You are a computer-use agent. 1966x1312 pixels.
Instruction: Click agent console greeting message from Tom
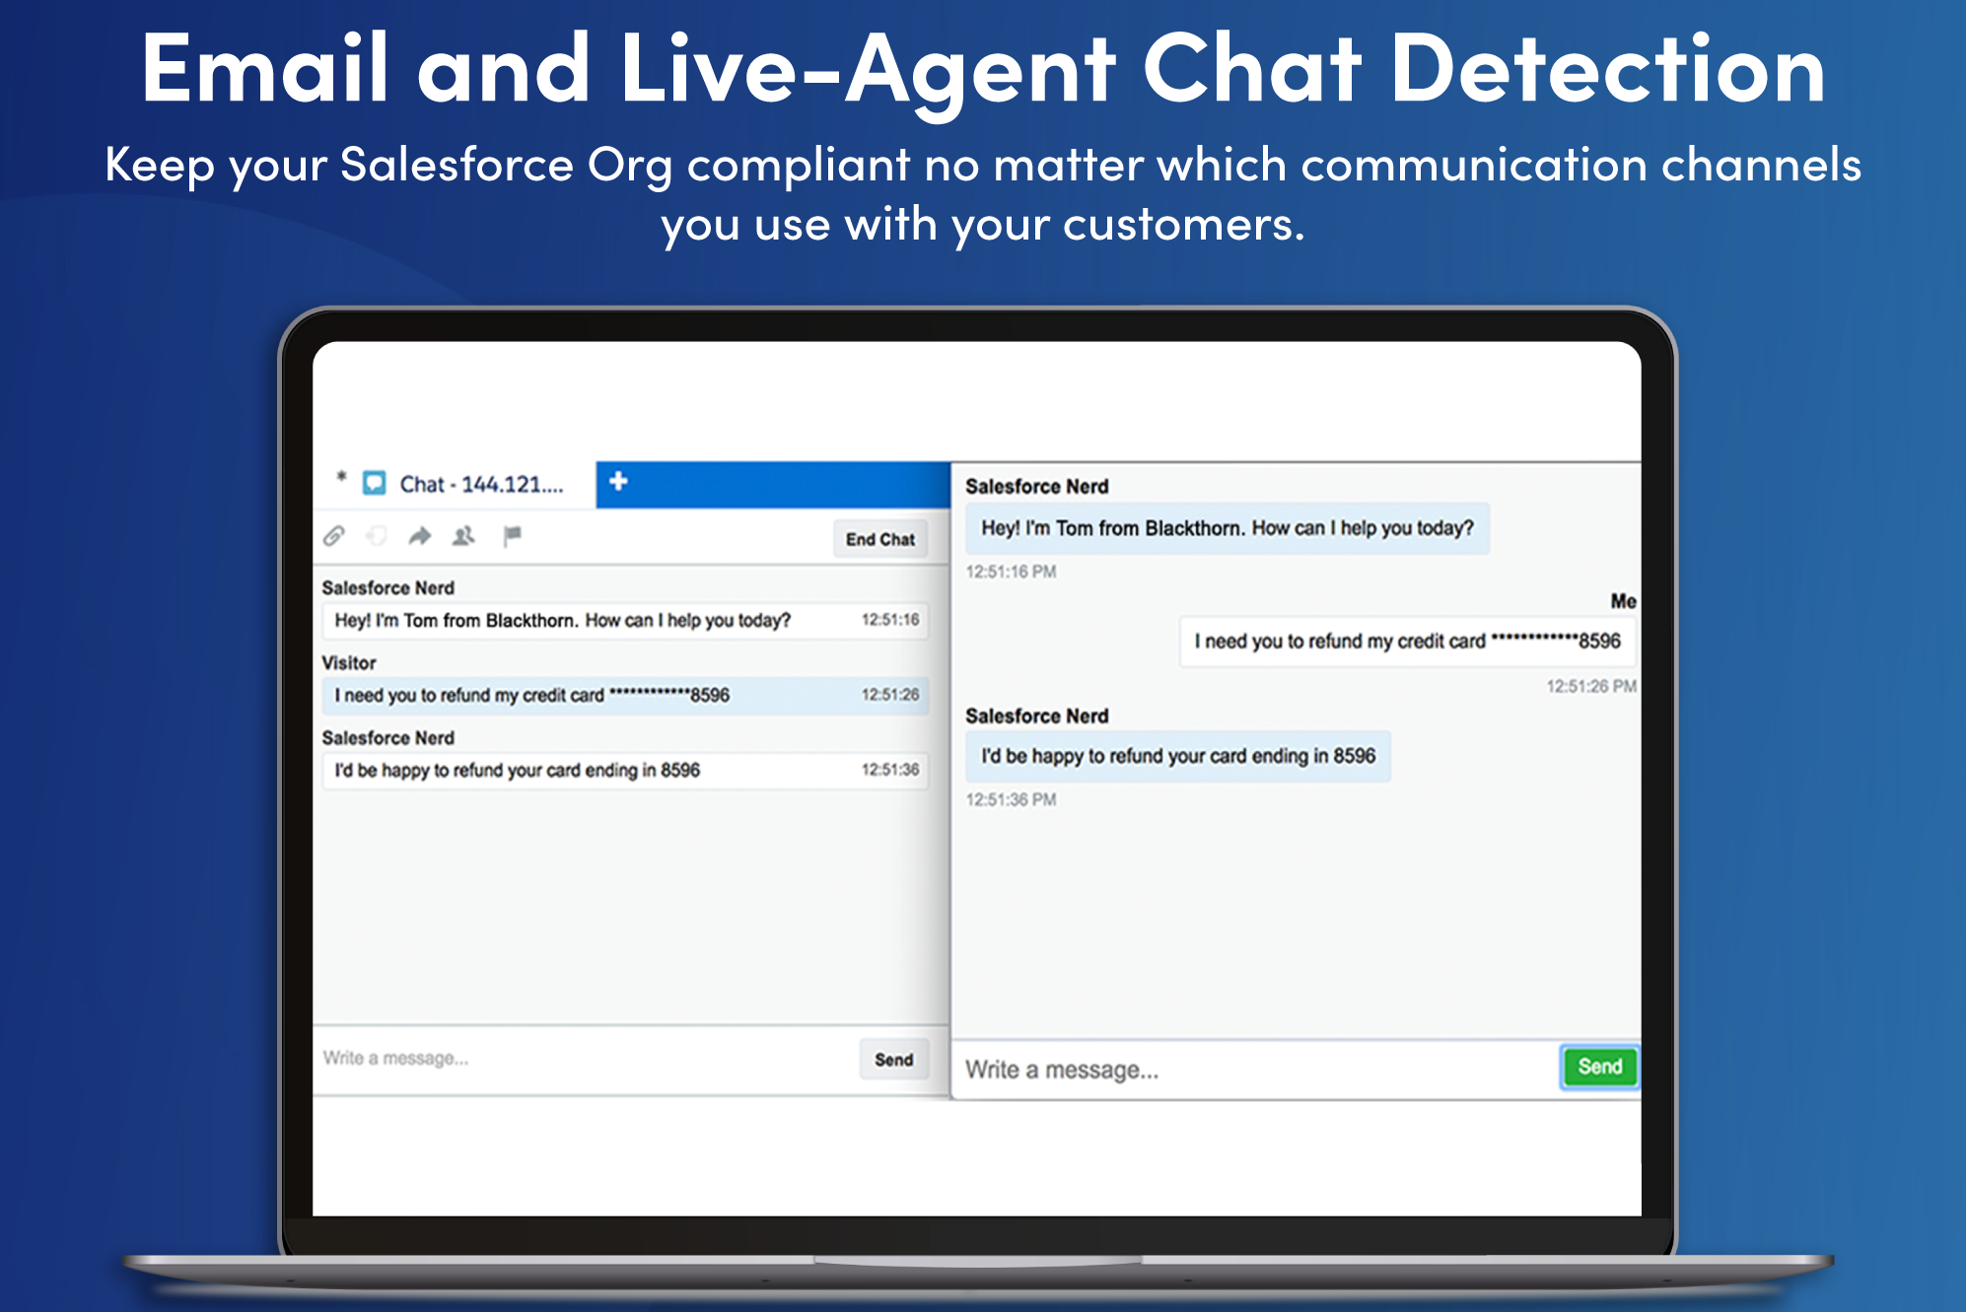click(625, 620)
